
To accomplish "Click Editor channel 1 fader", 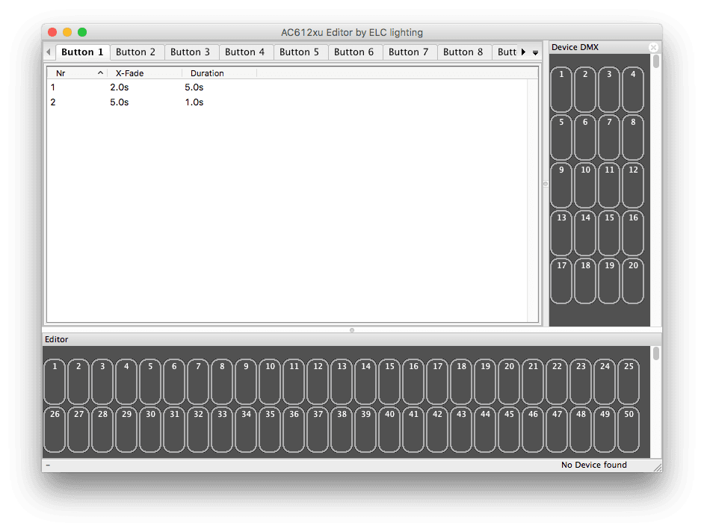I will coord(55,382).
